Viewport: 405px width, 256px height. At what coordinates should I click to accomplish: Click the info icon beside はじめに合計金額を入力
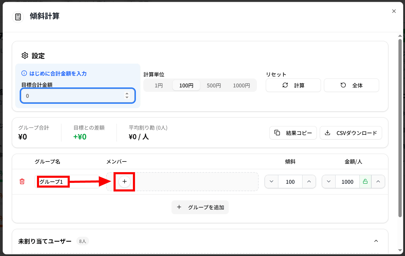coord(24,73)
